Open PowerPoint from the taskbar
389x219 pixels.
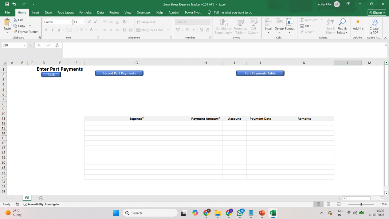point(262,213)
